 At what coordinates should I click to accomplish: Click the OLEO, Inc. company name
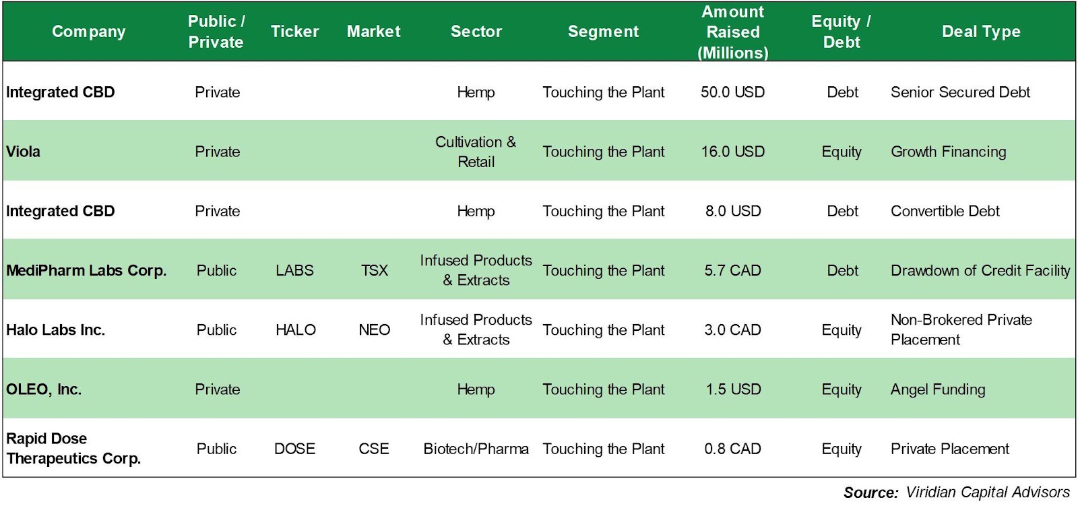(x=44, y=389)
